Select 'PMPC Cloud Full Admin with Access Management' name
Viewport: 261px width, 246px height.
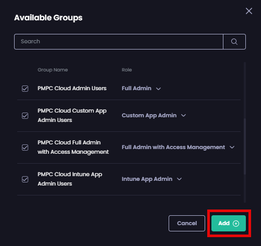coord(73,147)
